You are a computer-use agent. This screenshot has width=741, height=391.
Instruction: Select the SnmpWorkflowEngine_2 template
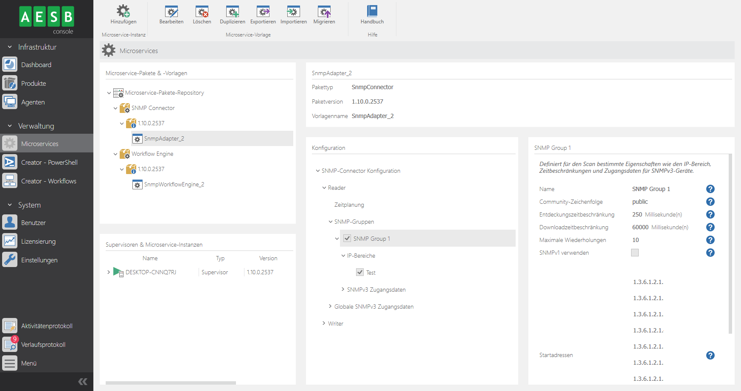click(x=174, y=185)
